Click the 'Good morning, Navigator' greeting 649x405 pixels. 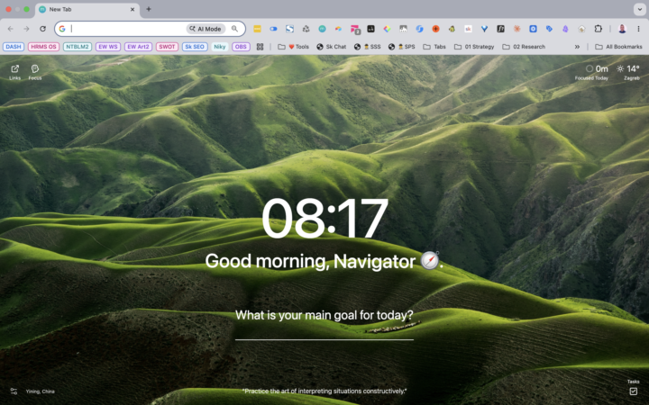coord(324,261)
